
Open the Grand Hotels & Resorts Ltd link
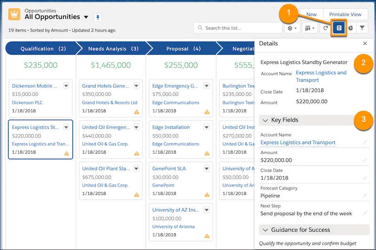110,102
